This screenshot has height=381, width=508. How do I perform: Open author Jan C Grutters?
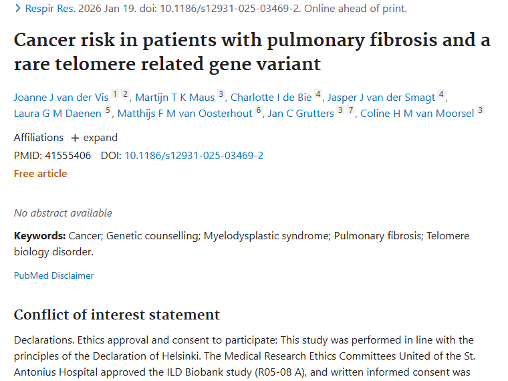pos(300,114)
